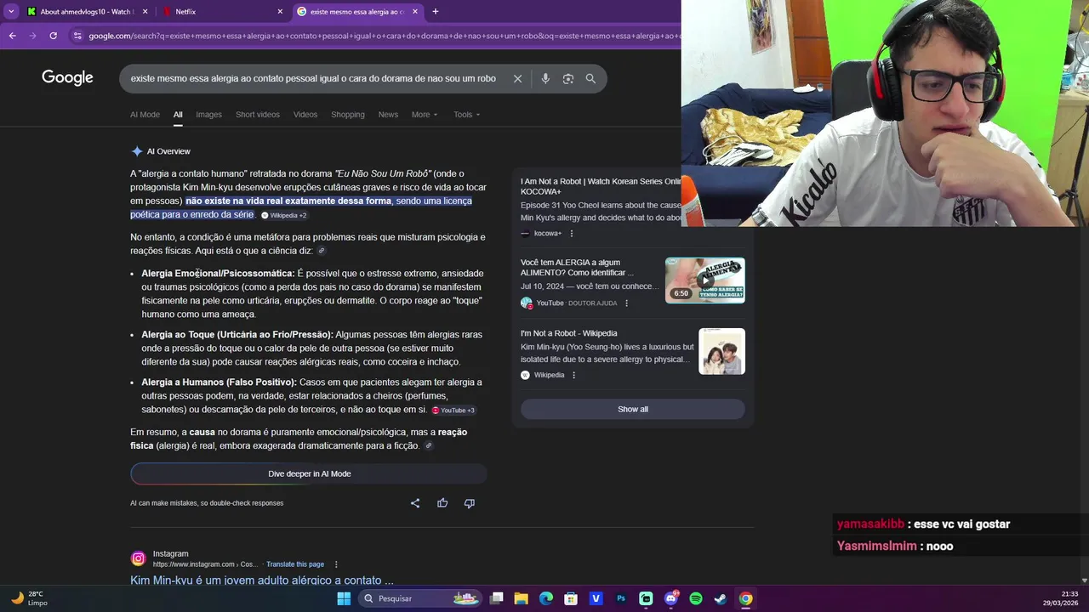Open the News results tab
1089x612 pixels.
click(388, 115)
